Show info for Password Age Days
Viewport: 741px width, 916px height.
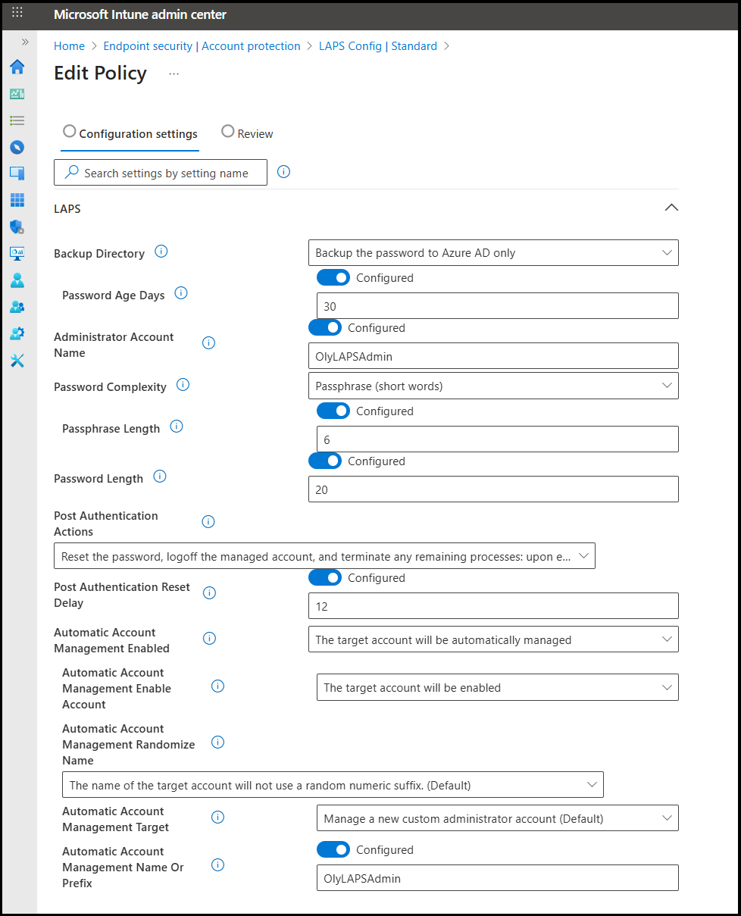tap(181, 293)
